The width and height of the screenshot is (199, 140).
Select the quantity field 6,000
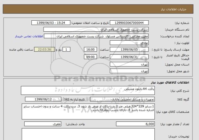click(x=135, y=124)
